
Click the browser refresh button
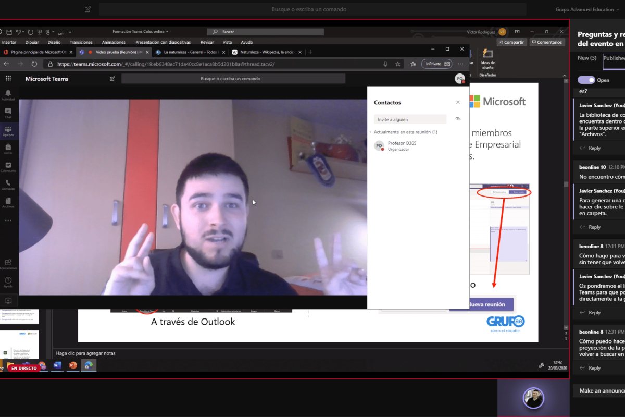[34, 64]
